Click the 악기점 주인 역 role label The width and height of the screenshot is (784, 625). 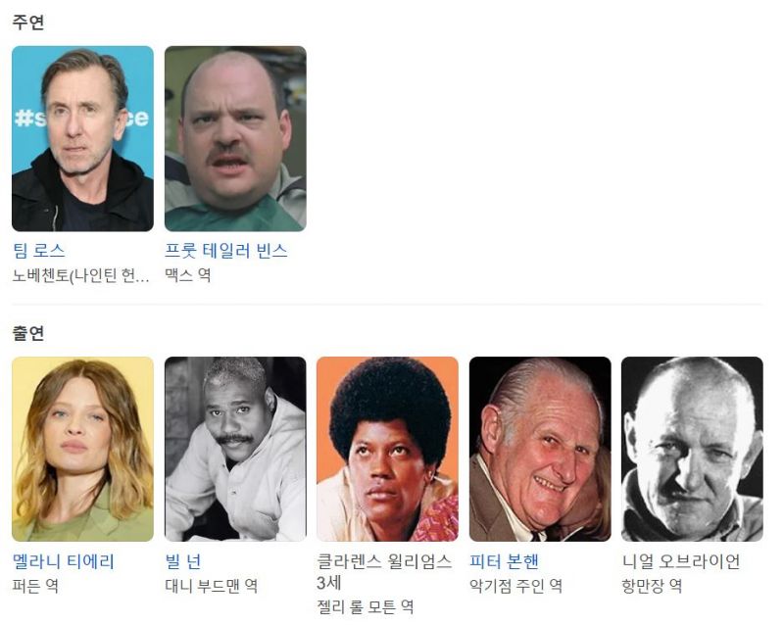(516, 586)
